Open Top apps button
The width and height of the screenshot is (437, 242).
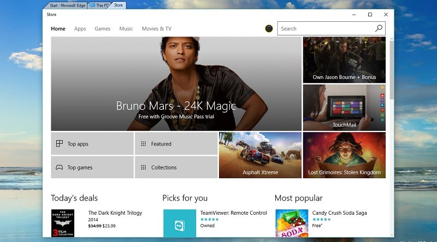click(92, 143)
